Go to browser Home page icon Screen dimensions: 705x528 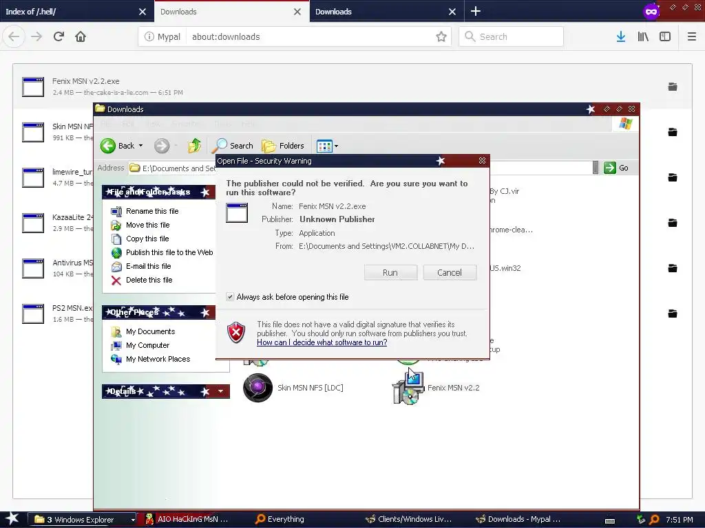[81, 36]
